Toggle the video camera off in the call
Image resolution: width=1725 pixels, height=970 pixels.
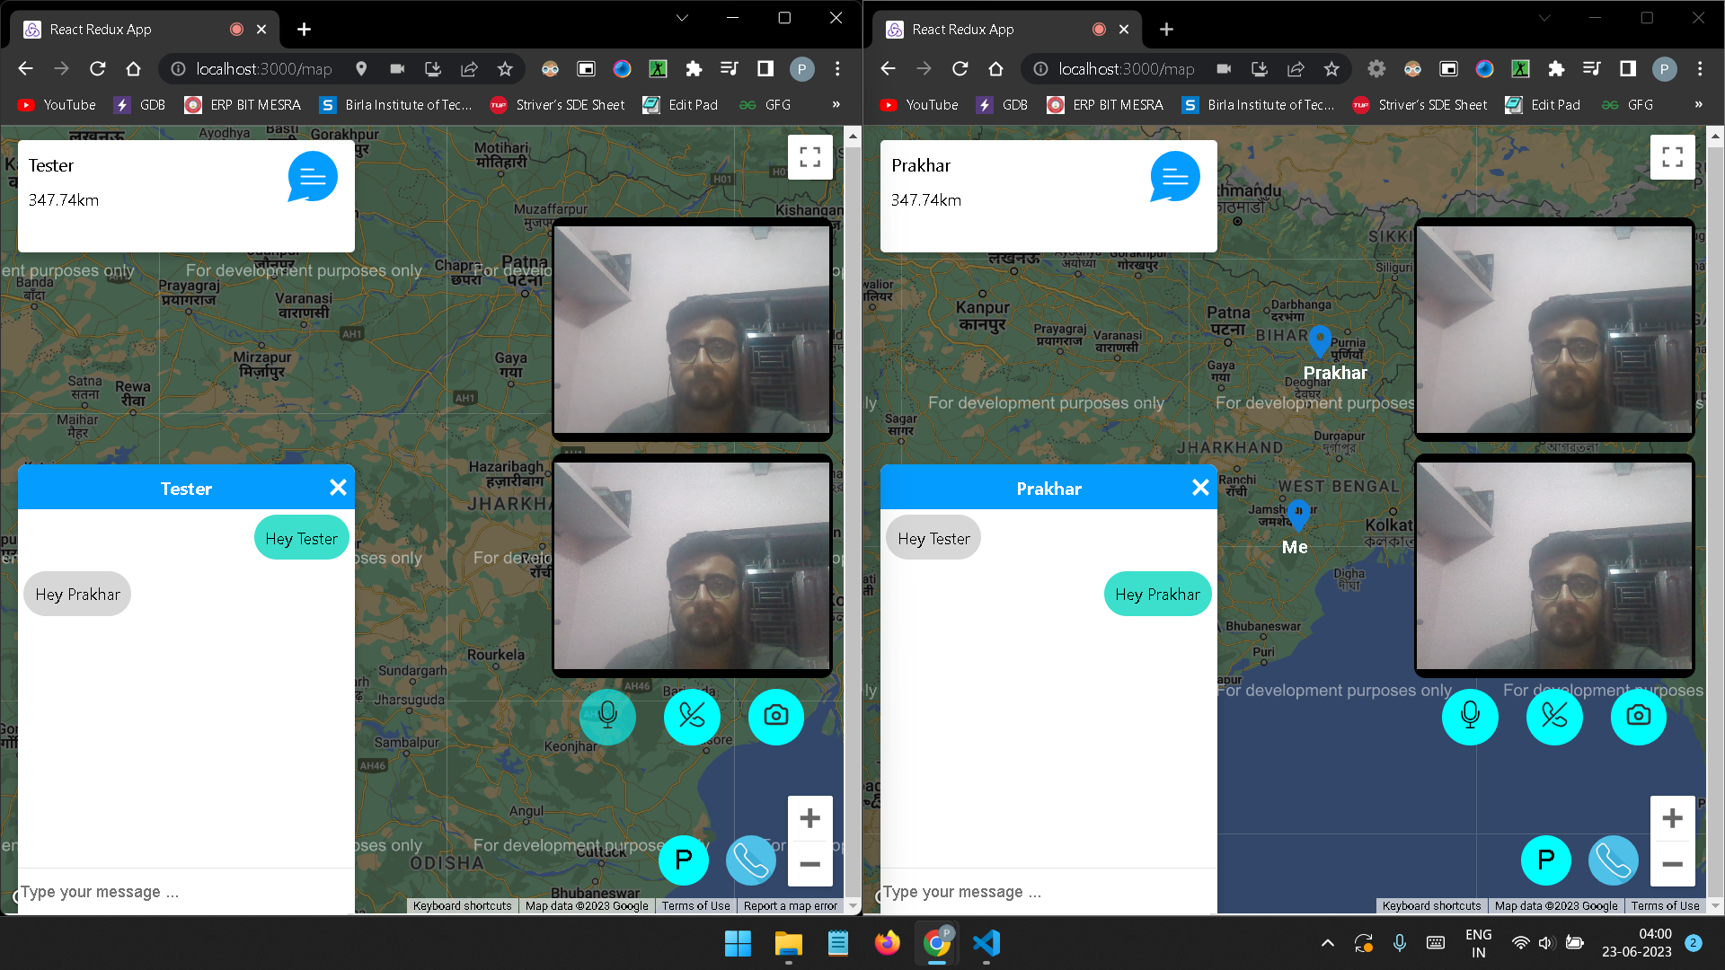pyautogui.click(x=691, y=717)
